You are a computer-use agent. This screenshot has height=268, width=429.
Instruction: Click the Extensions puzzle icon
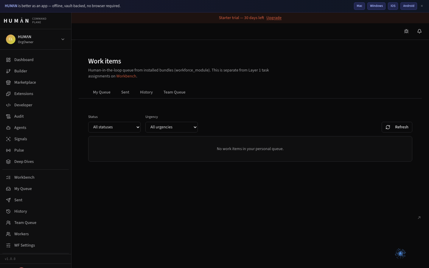coord(8,94)
